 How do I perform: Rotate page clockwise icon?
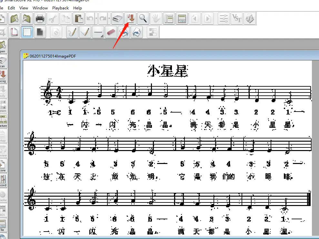tap(137, 32)
